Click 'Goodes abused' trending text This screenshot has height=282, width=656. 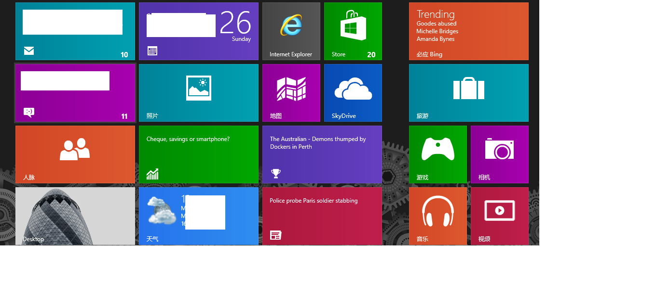click(x=437, y=24)
